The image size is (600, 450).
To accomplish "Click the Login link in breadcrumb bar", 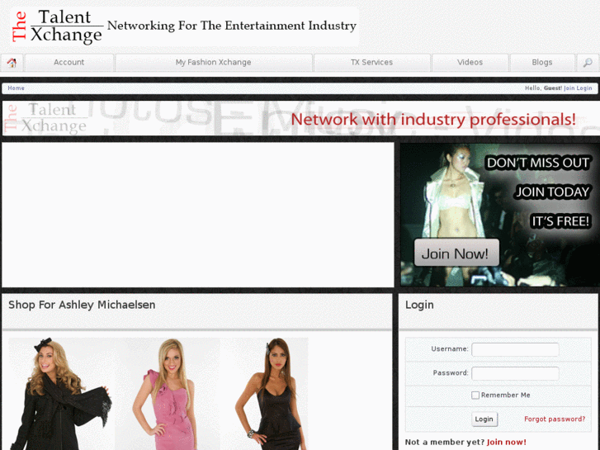I will (584, 88).
